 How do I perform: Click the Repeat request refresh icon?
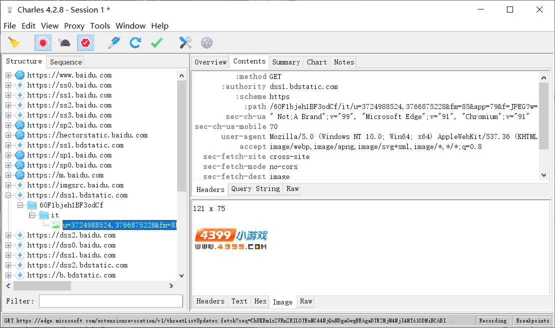click(135, 43)
